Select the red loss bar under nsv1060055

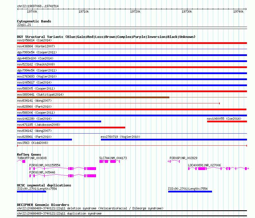point(227,121)
